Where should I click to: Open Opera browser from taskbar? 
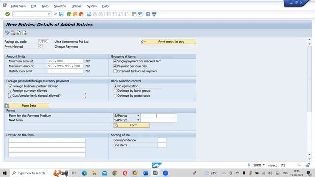[x=125, y=173]
